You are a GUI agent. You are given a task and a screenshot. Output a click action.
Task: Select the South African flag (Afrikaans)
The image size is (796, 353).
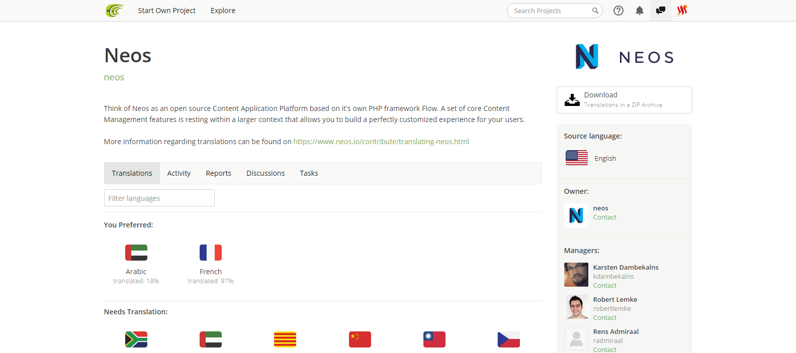click(136, 339)
